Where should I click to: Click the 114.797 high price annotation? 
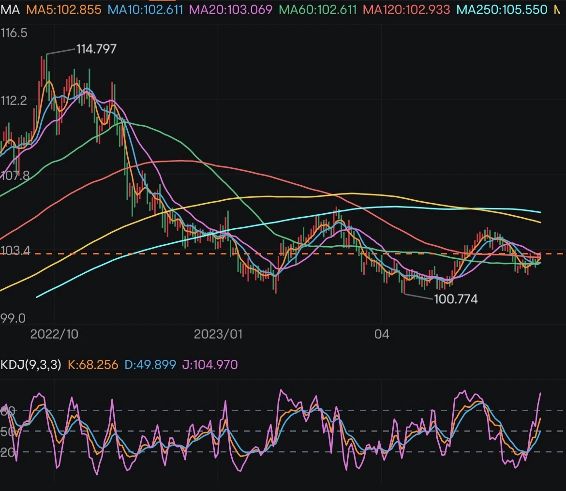coord(96,49)
